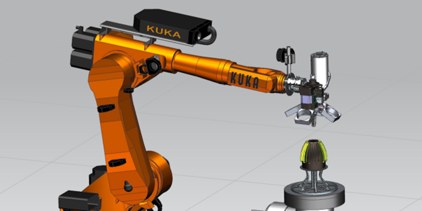Pick the white cylindrical motor on the tool
Screen dimensions: 422x211
tap(320, 69)
